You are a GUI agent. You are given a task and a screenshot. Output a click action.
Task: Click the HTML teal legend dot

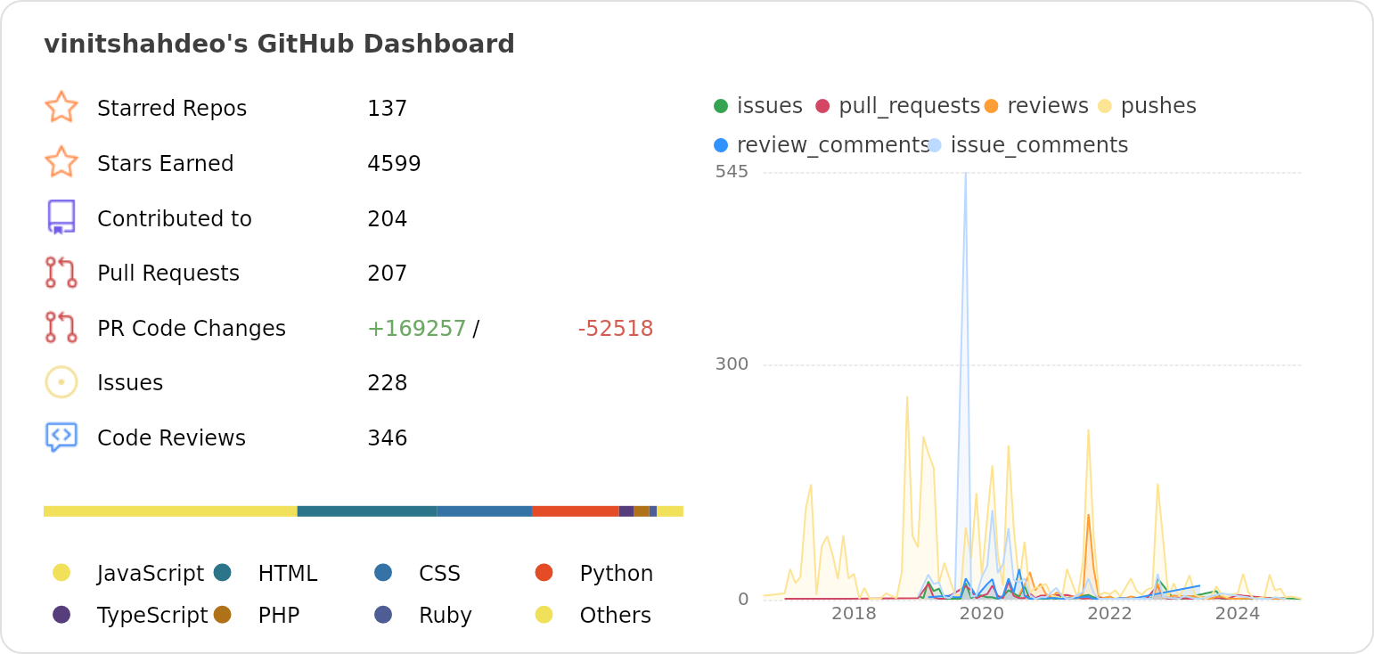click(x=223, y=572)
